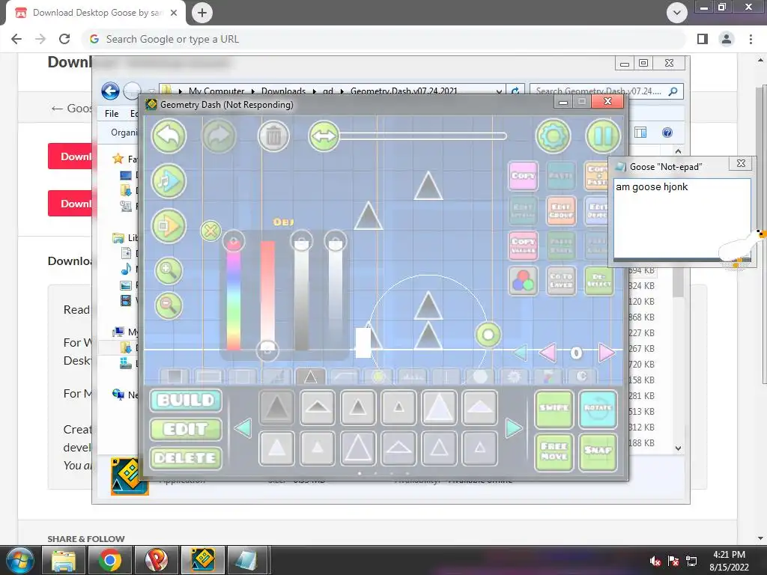Click the Edit Group button
This screenshot has width=767, height=575.
tap(561, 210)
